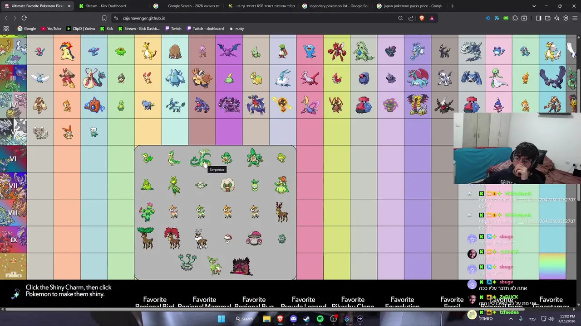Click Metagross in the Gen III row
Image resolution: width=581 pixels, height=326 pixels.
pos(472,77)
